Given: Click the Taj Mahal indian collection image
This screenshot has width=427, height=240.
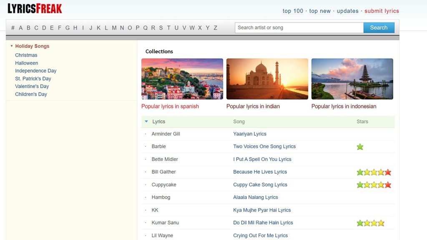Looking at the screenshot, I should [267, 79].
